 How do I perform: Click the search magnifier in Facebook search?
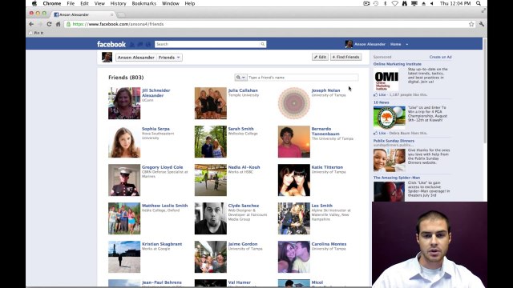(262, 44)
